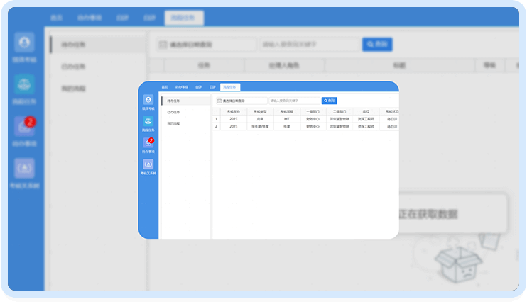Click the 考核年份 column header

(234, 112)
